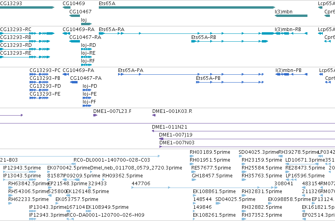Image resolution: width=335 pixels, height=221 pixels.
Task: Click the RH32882.5prime EST label
Action: coord(262,207)
